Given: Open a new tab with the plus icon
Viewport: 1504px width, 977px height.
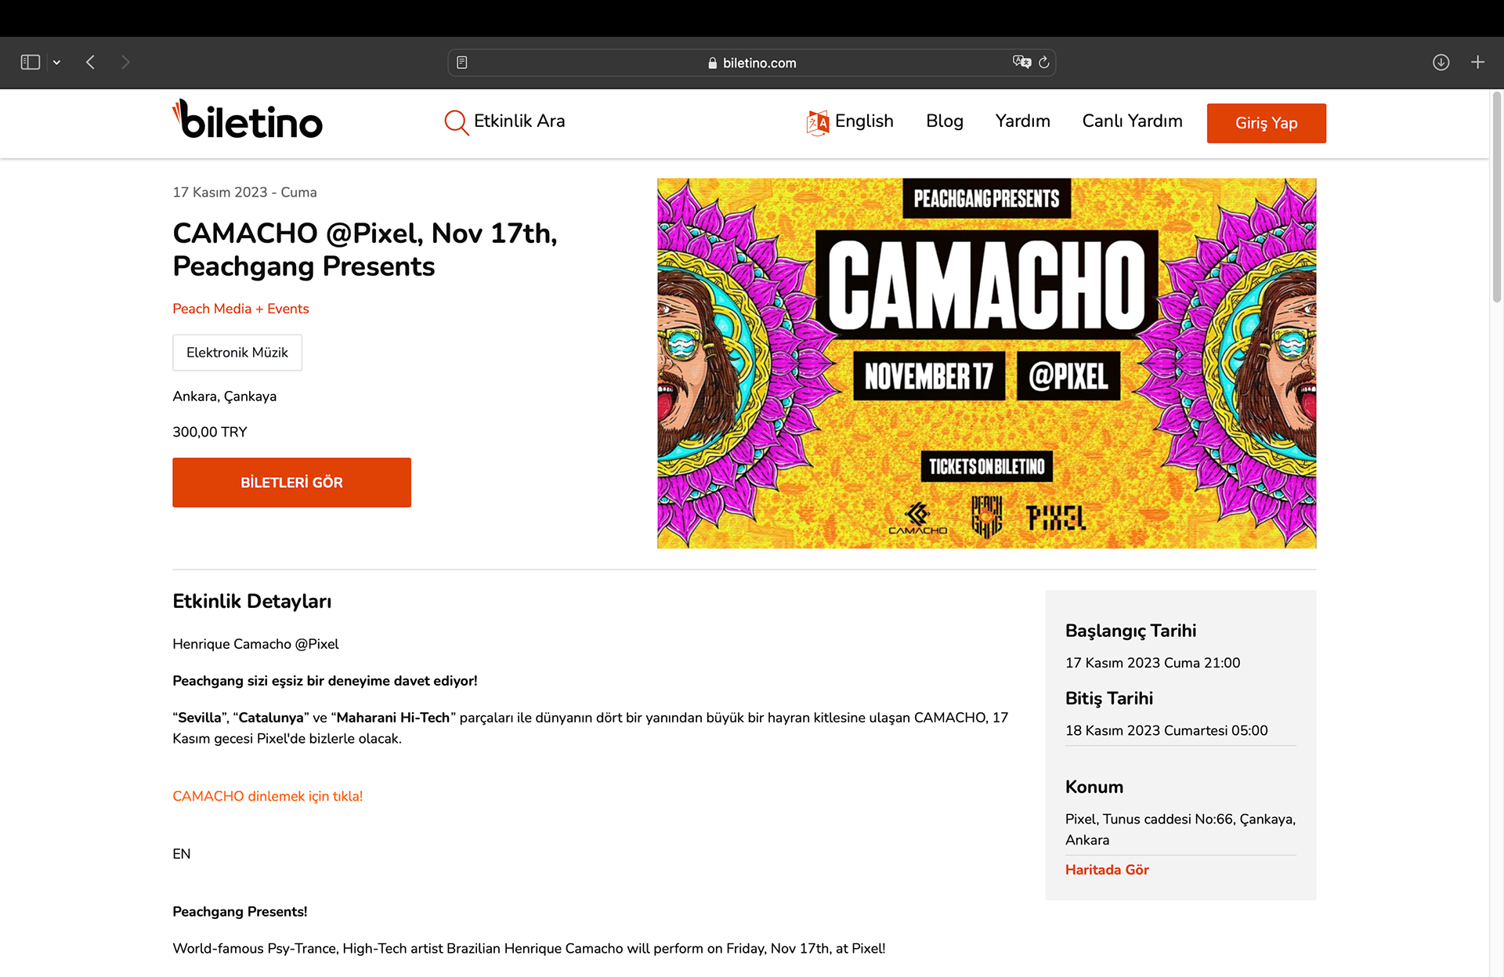Looking at the screenshot, I should coord(1477,63).
